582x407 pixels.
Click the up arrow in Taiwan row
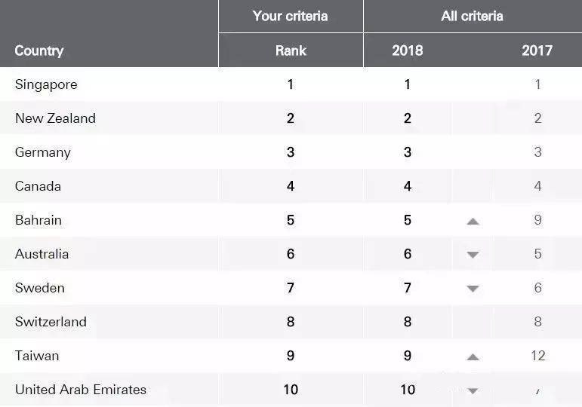click(473, 357)
